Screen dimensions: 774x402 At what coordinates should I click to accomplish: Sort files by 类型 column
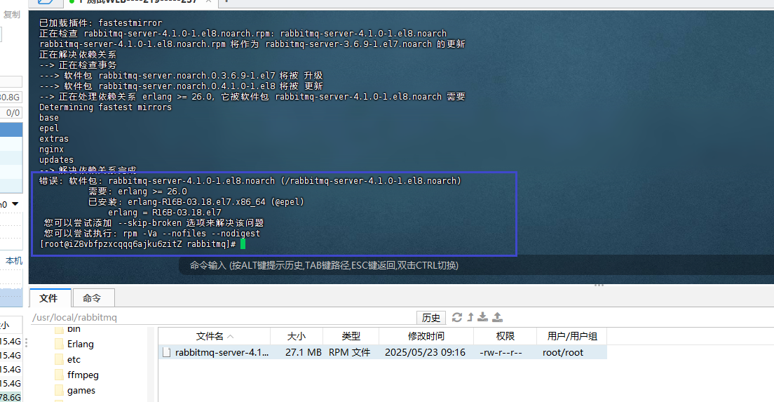[351, 336]
